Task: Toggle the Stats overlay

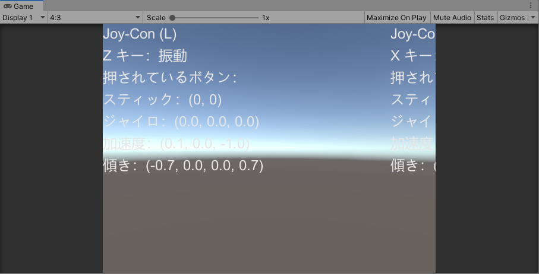Action: (485, 17)
